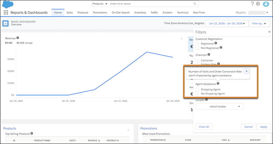Open the Technical tab
273x144 pixels.
tap(183, 13)
